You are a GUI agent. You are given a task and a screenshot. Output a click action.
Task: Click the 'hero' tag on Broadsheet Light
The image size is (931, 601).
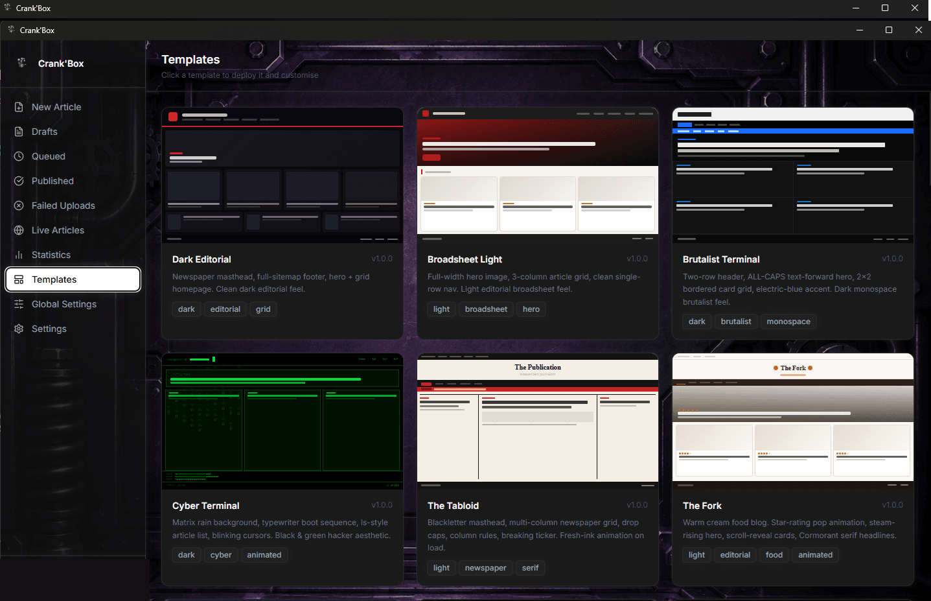tap(531, 309)
